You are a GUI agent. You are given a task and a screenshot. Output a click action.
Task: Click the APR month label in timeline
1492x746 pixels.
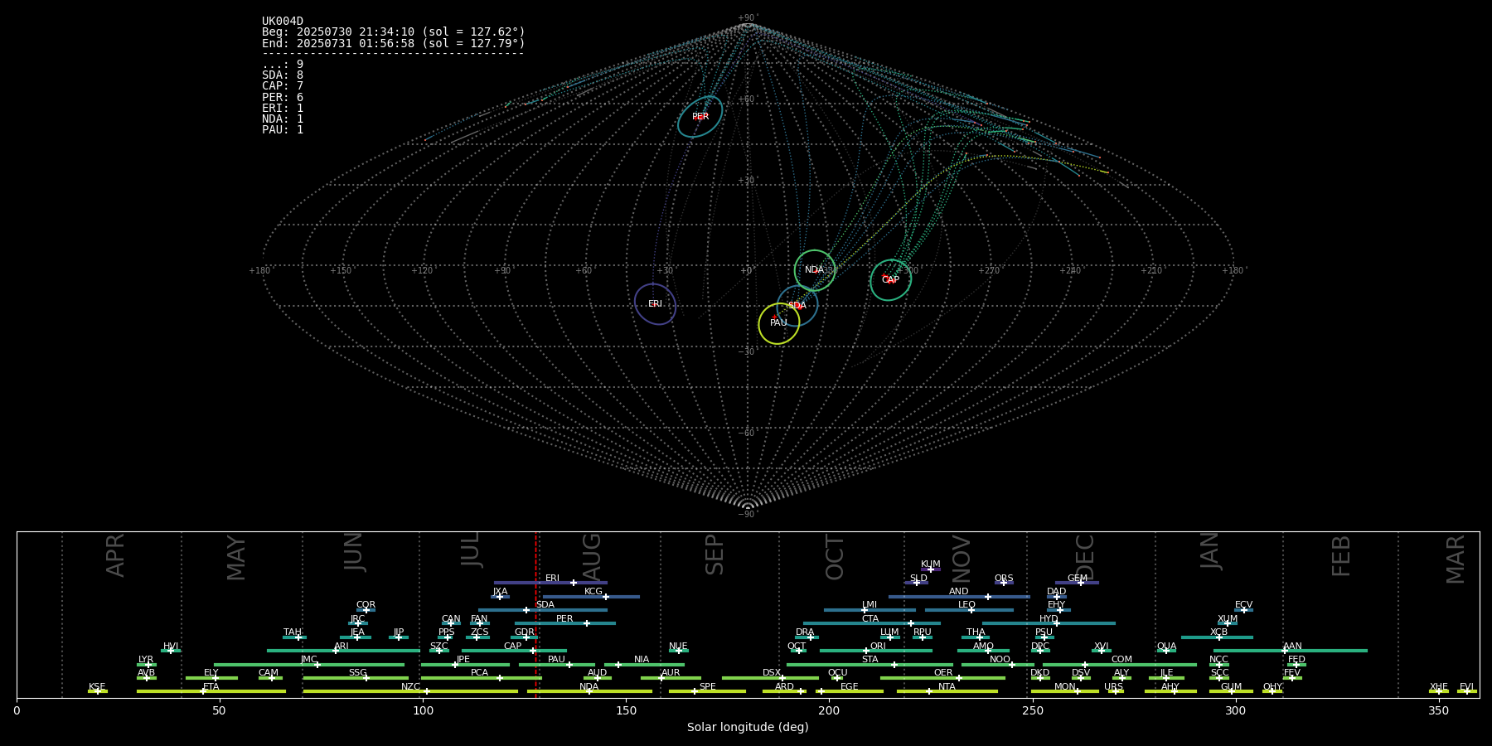[115, 555]
